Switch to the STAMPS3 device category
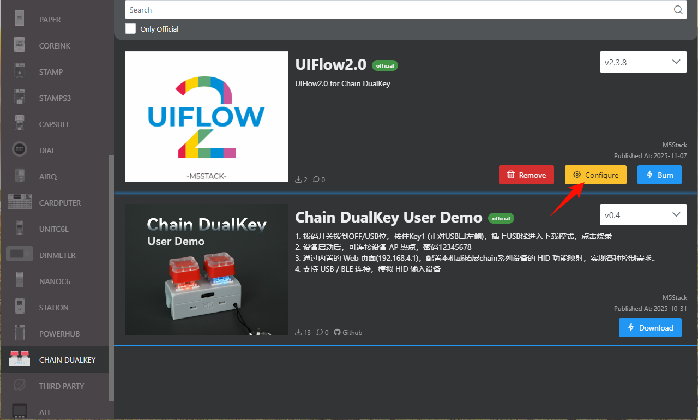 point(55,98)
